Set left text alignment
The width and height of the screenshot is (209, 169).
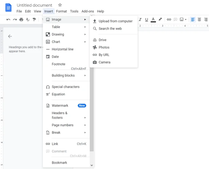[193, 20]
